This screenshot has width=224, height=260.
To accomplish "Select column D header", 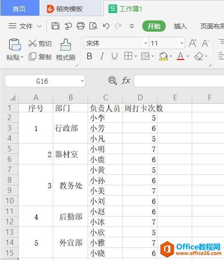I will click(140, 97).
